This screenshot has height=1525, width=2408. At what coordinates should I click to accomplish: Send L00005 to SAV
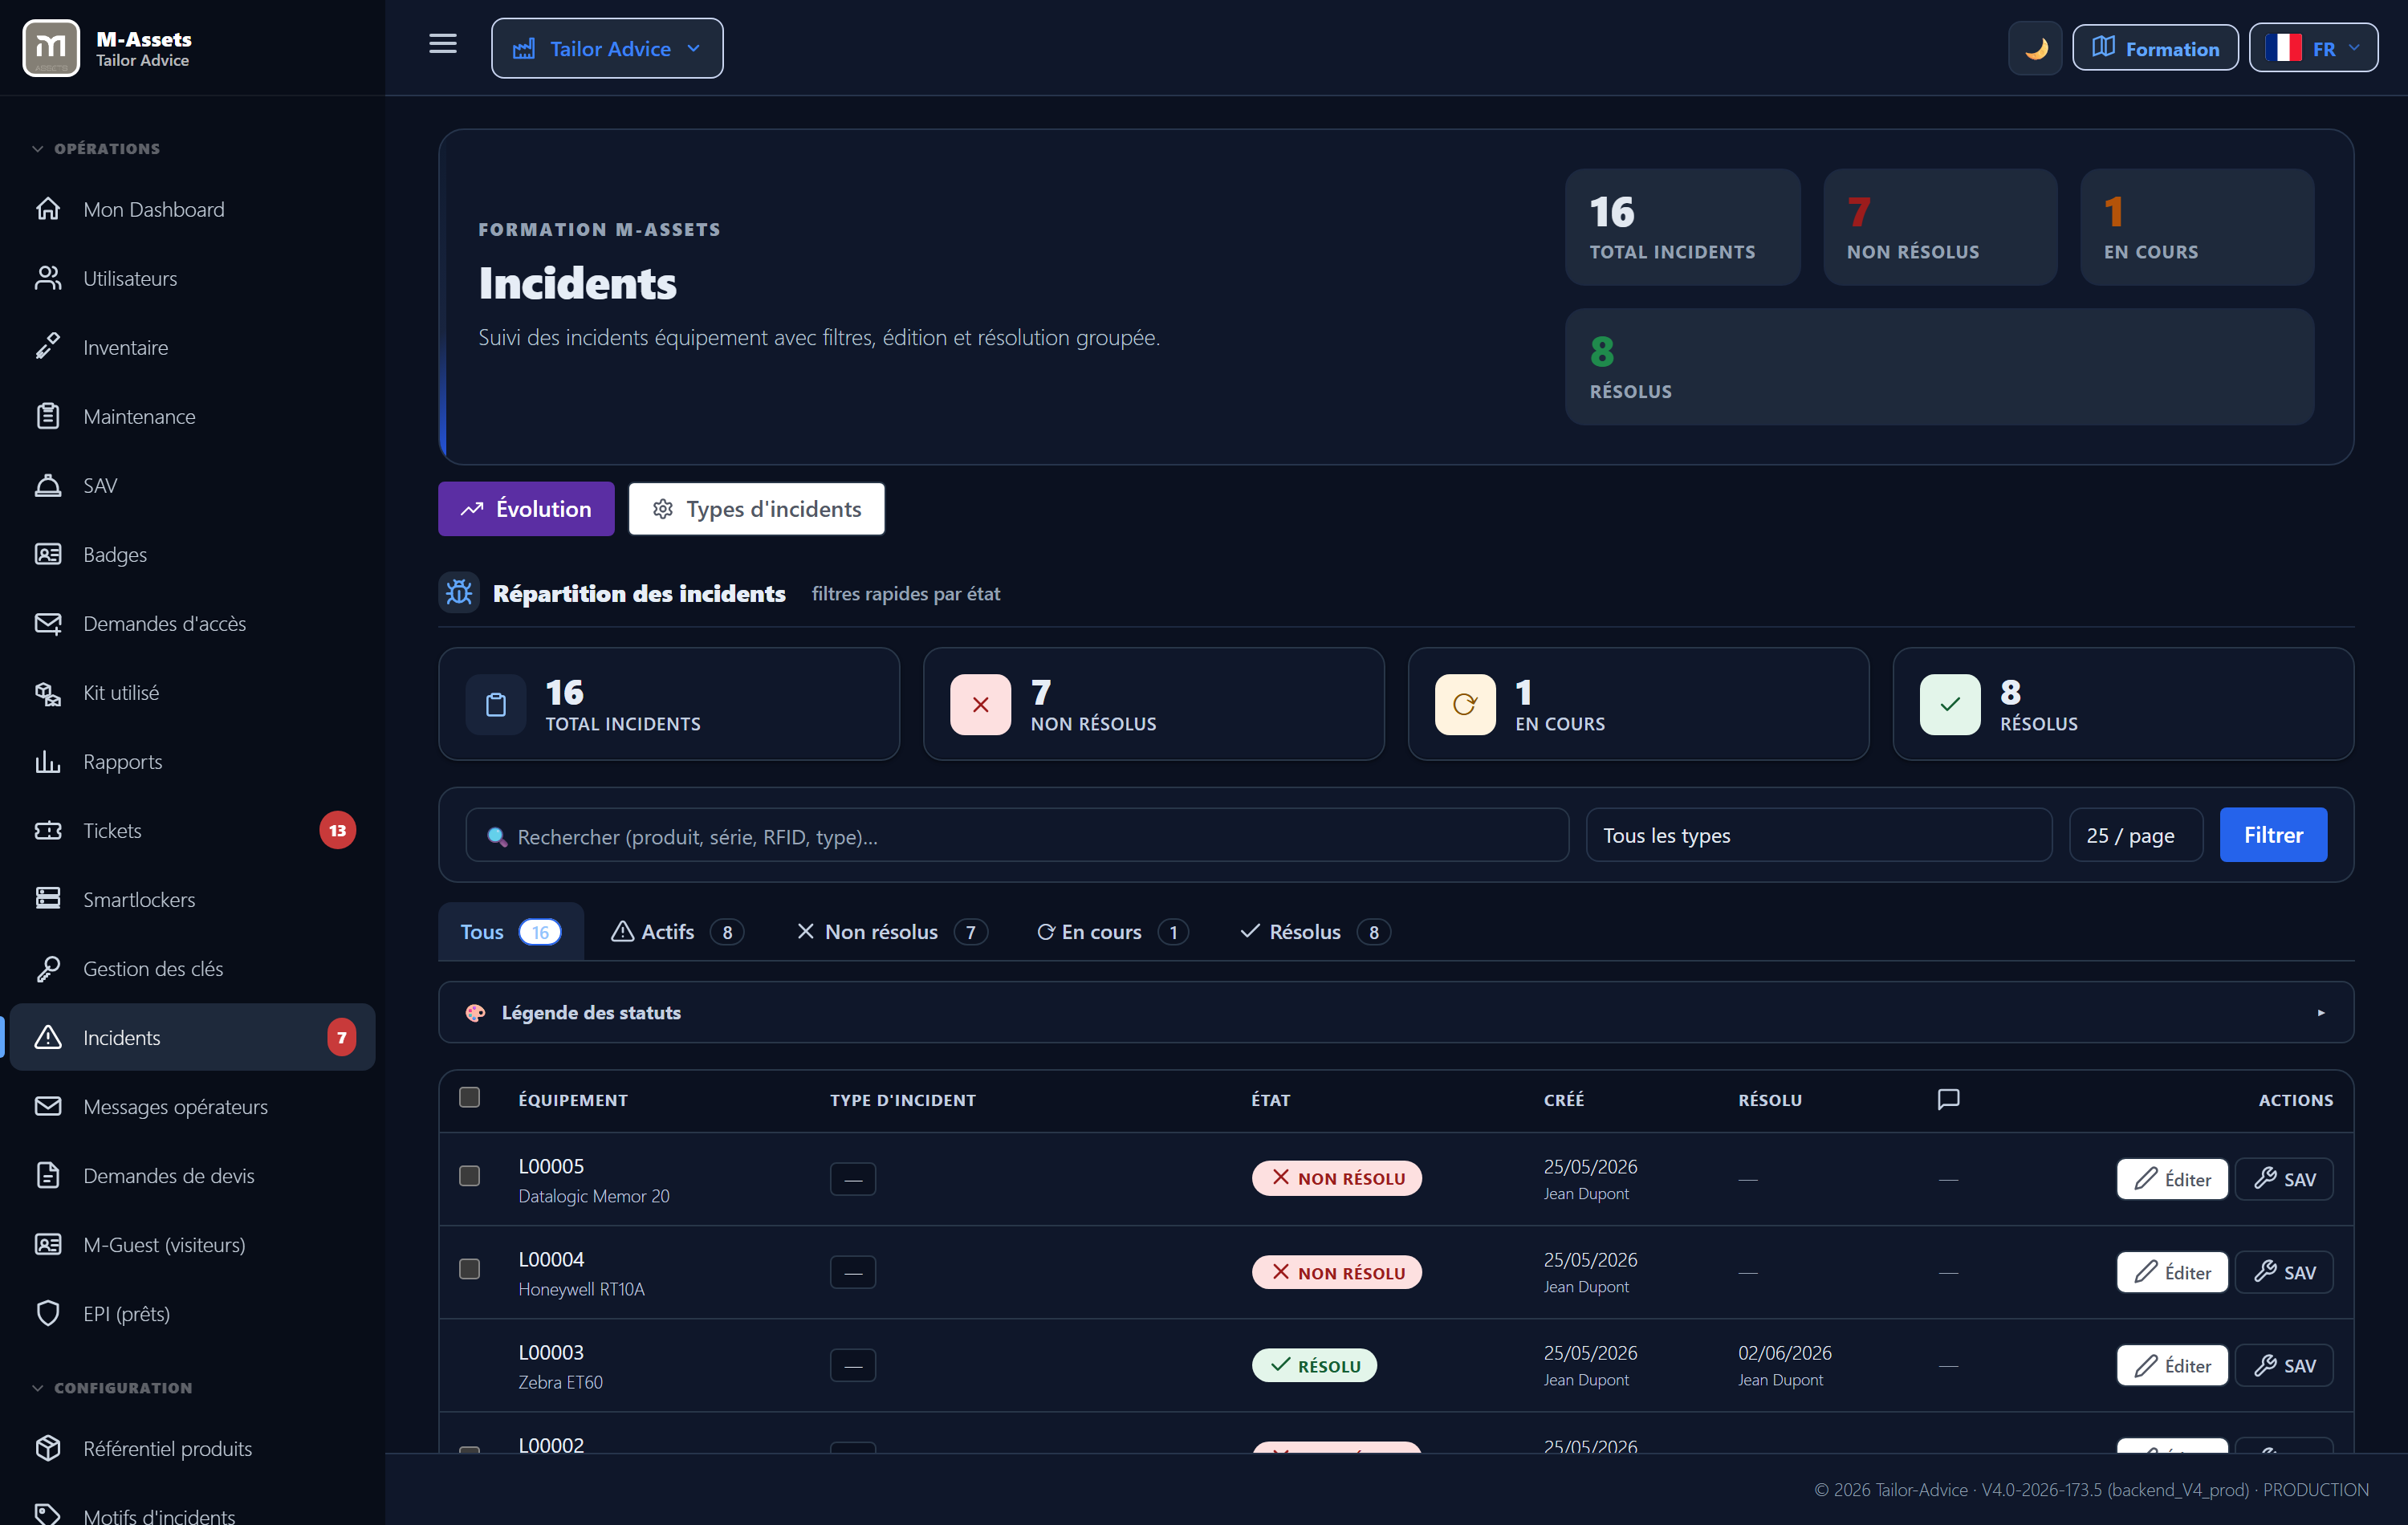pyautogui.click(x=2284, y=1178)
